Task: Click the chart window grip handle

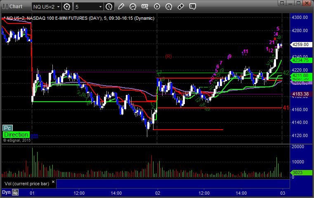Action: coord(5,7)
